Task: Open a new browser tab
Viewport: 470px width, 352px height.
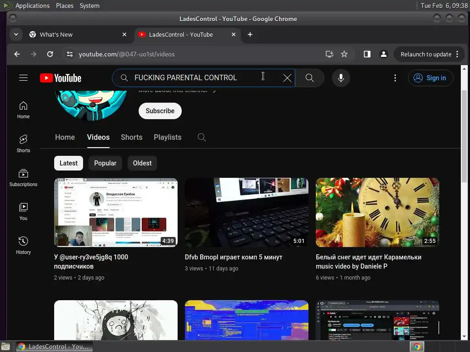Action: pos(250,34)
